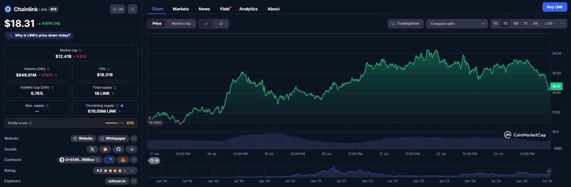Open the Compare with dropdown
The width and height of the screenshot is (571, 187).
coord(457,23)
